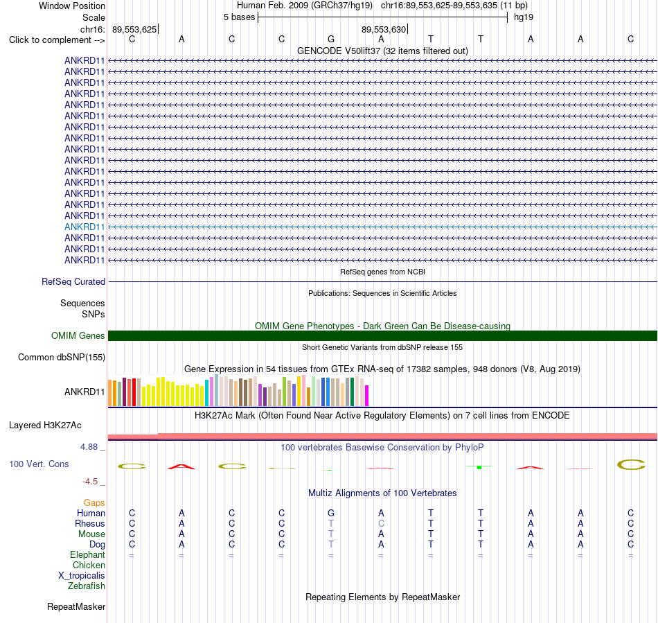Open 'Repeating Elements by RepeatMasker' title
Viewport: 658px width, 623px height.
[382, 597]
